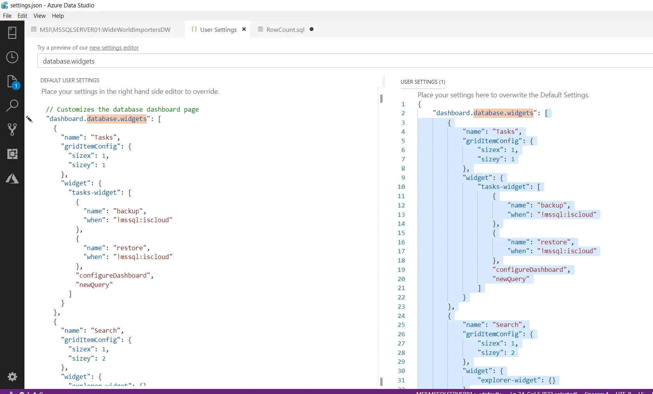
Task: Open the Azure resource explorer view
Action: (12, 178)
